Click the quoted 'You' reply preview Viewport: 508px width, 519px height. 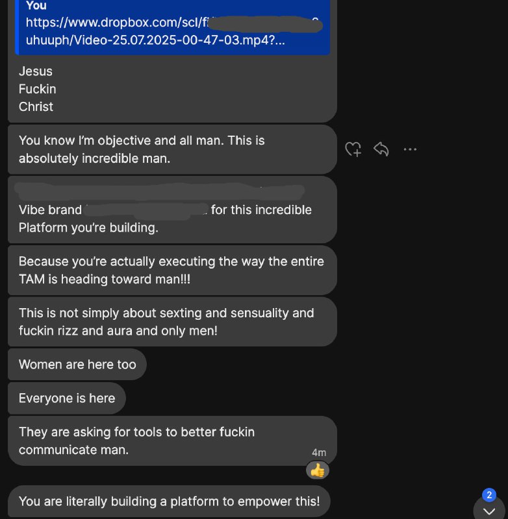click(172, 27)
